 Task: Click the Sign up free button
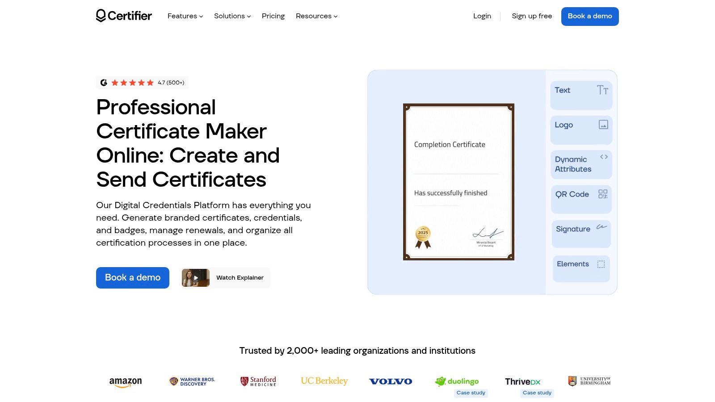click(x=532, y=16)
